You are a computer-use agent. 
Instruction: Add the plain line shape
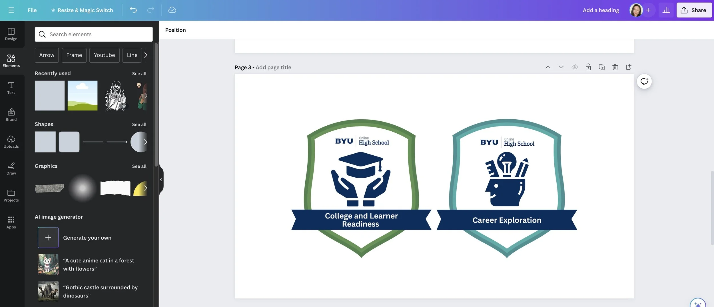tap(93, 142)
